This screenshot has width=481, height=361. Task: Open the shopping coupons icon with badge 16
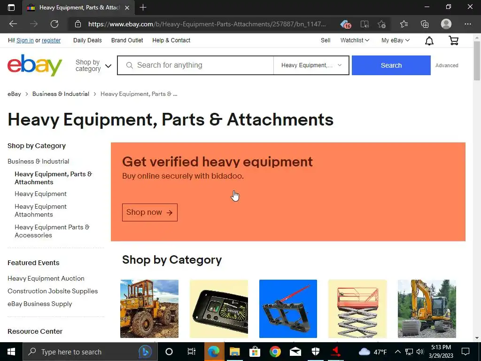[x=346, y=24]
